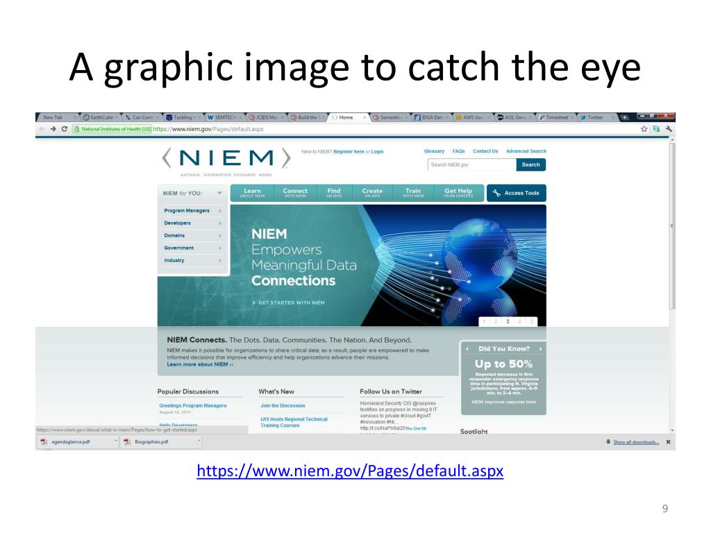Go to banner slide 1
This screenshot has height=533, width=711.
484,321
